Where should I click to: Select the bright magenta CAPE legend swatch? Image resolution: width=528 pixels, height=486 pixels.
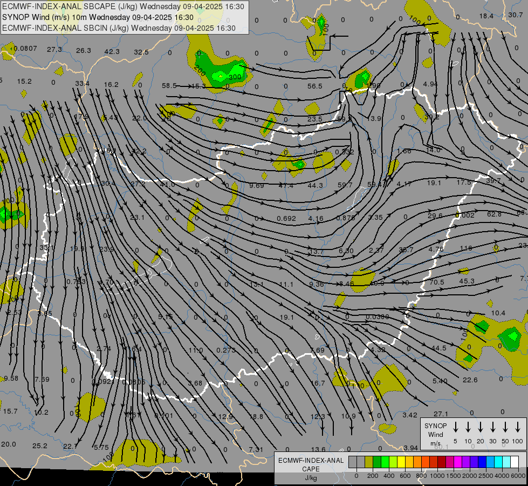point(458,462)
